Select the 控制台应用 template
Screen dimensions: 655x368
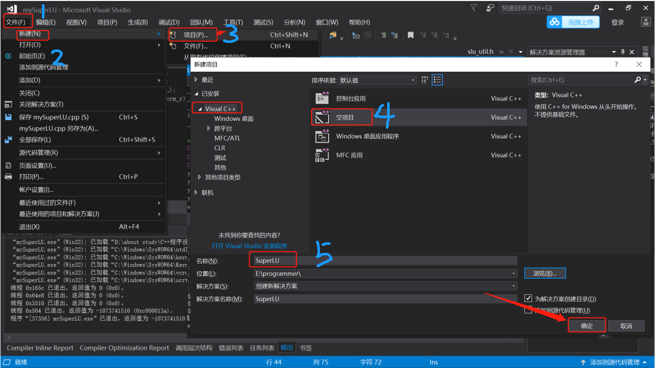coord(418,98)
